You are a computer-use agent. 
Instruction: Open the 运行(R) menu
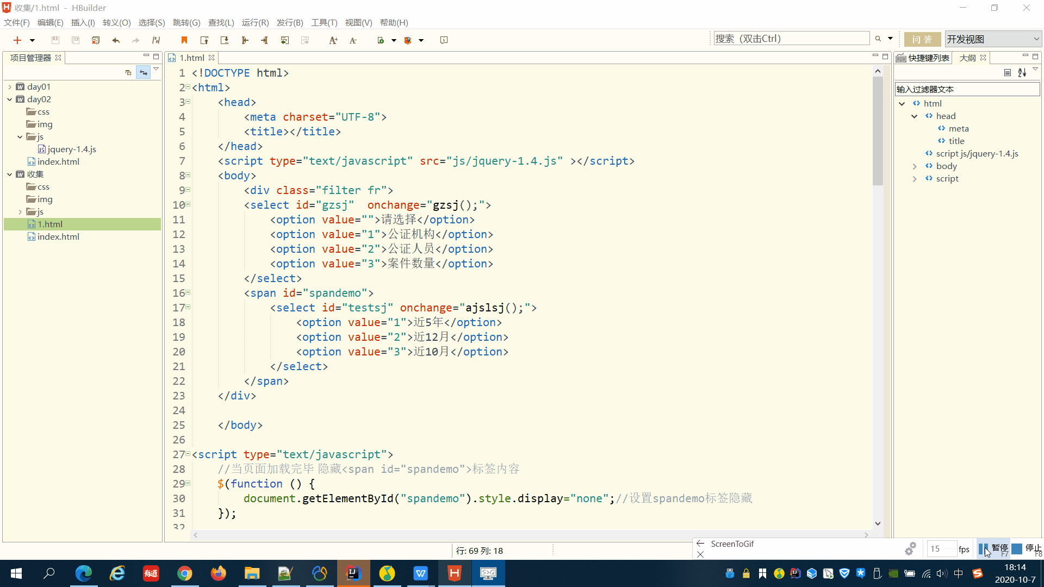coord(255,22)
